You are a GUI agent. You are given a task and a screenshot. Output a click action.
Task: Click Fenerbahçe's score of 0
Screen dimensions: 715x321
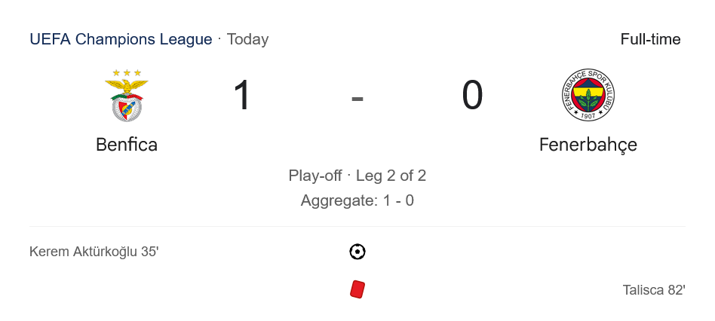[472, 96]
